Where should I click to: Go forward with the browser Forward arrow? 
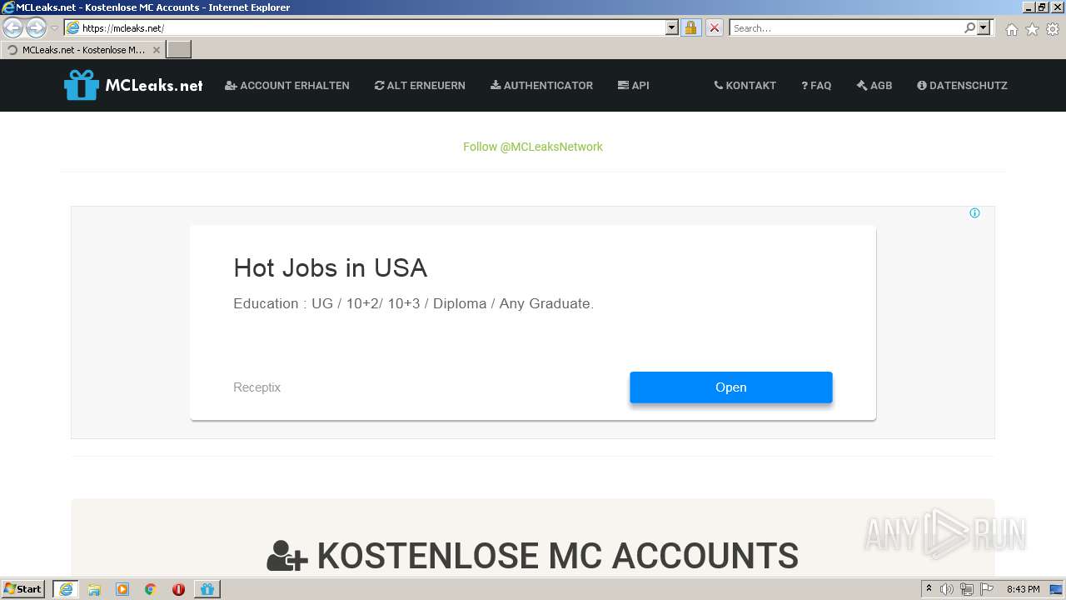36,27
